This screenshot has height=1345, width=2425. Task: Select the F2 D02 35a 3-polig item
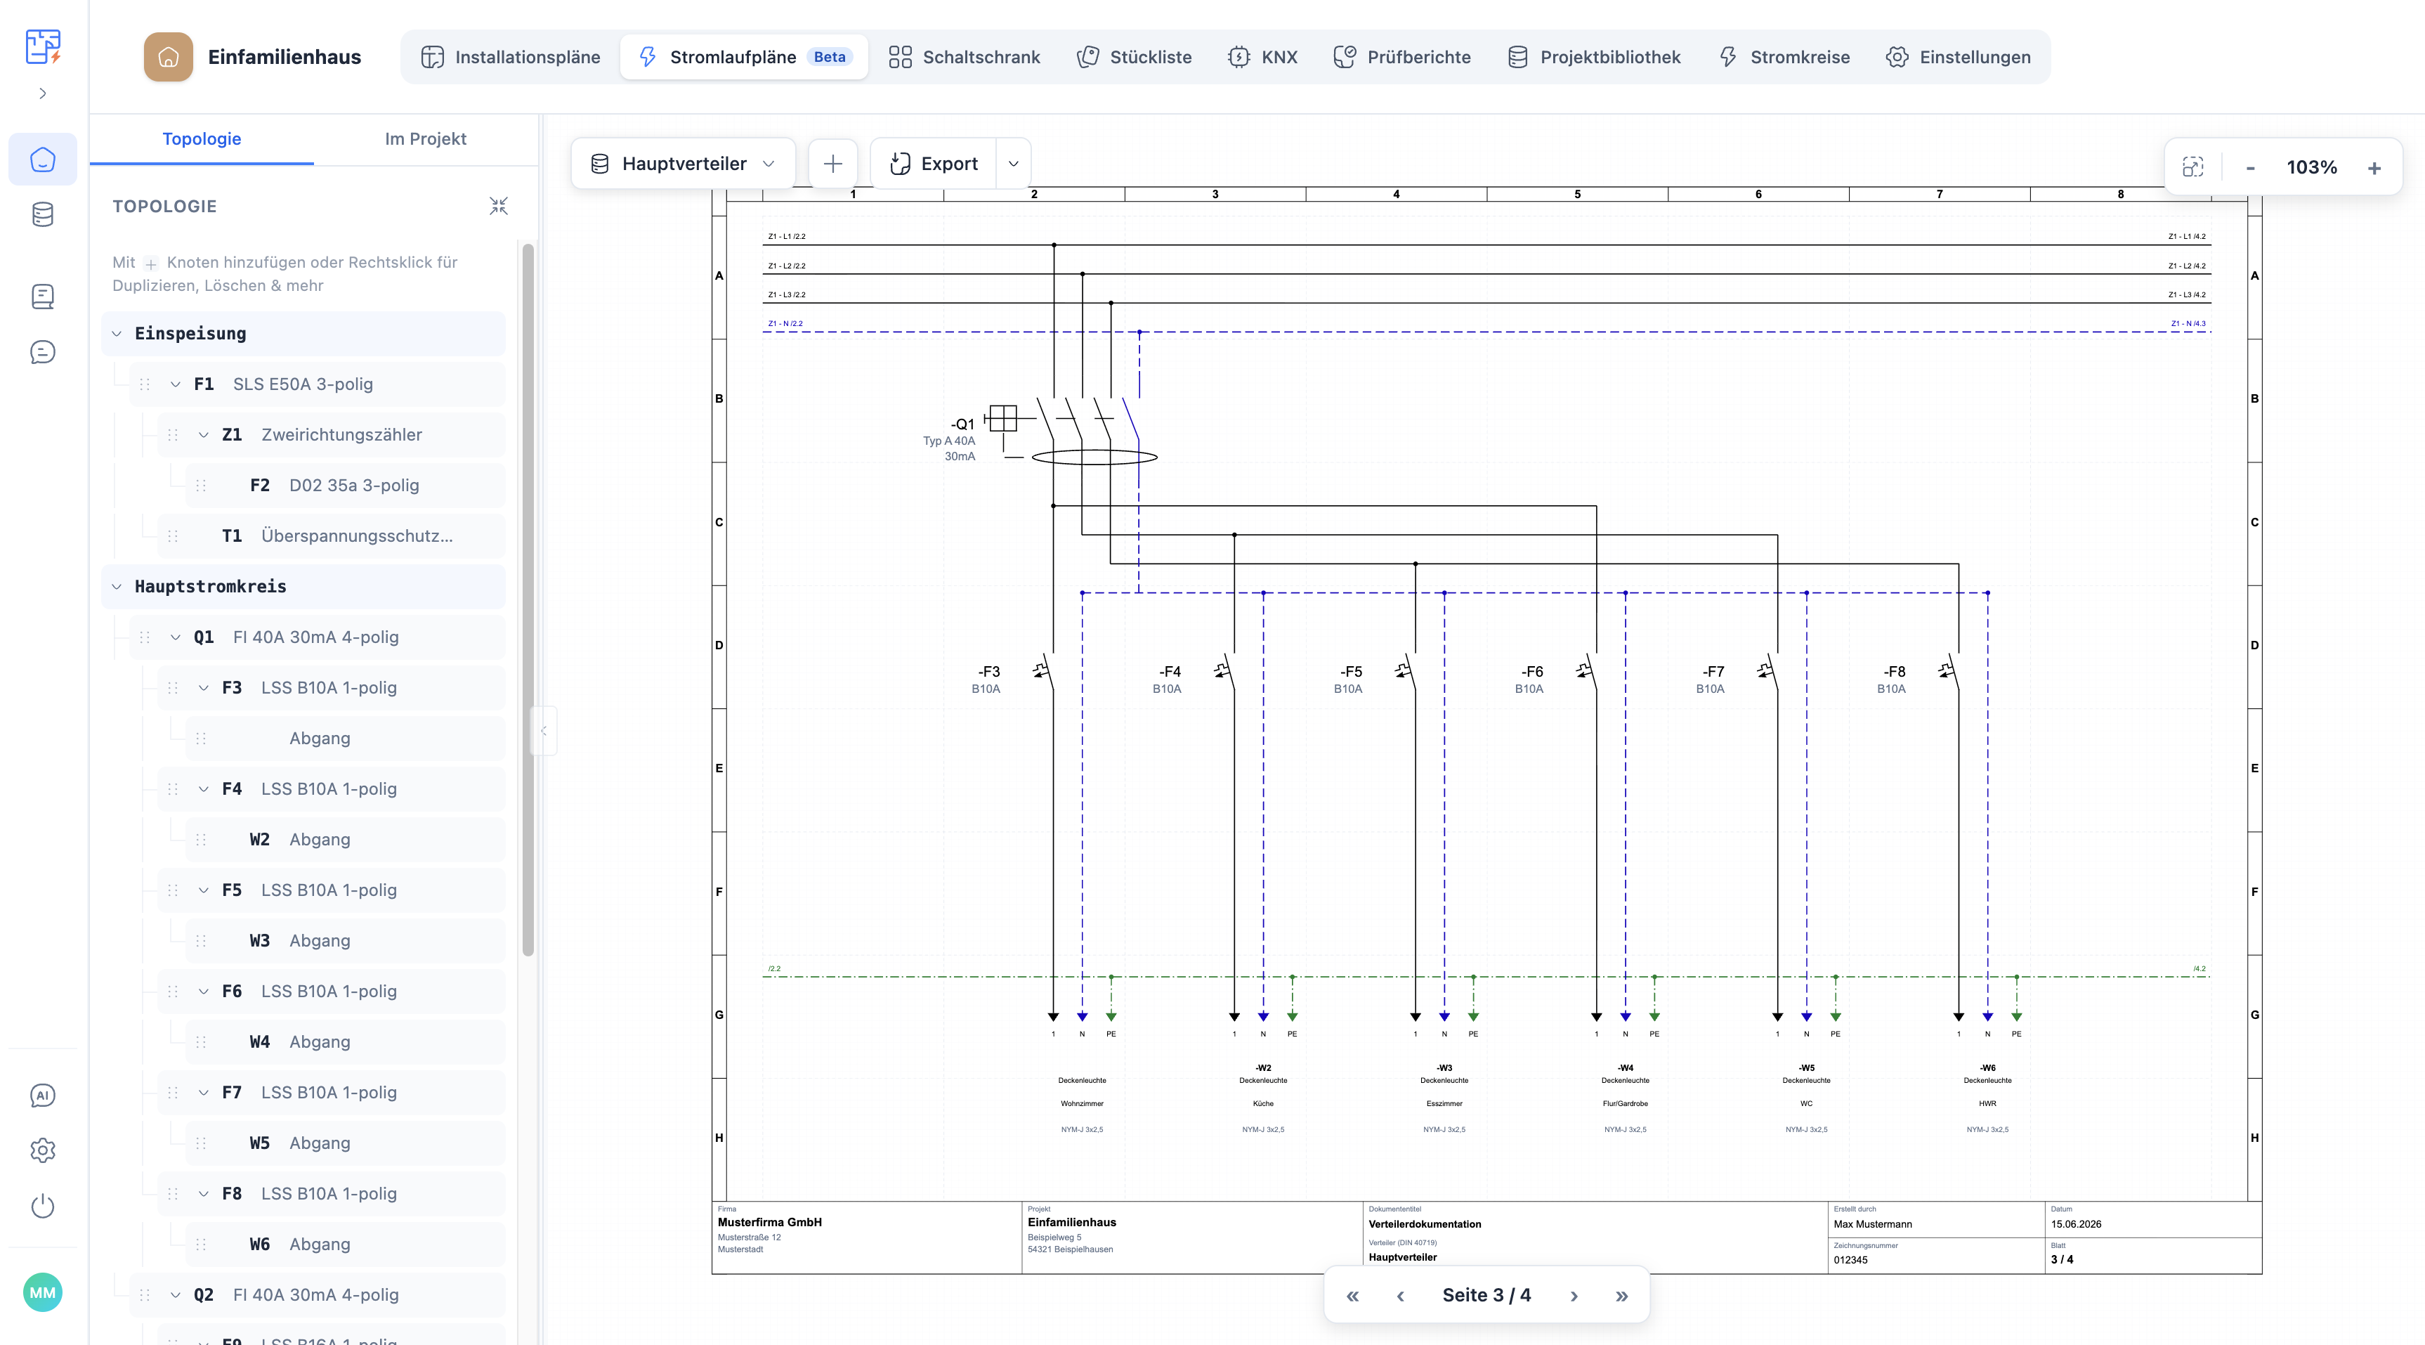[346, 486]
